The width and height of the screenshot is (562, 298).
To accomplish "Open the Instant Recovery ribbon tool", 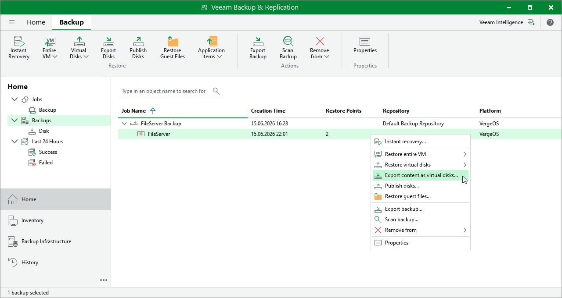I will pos(19,48).
